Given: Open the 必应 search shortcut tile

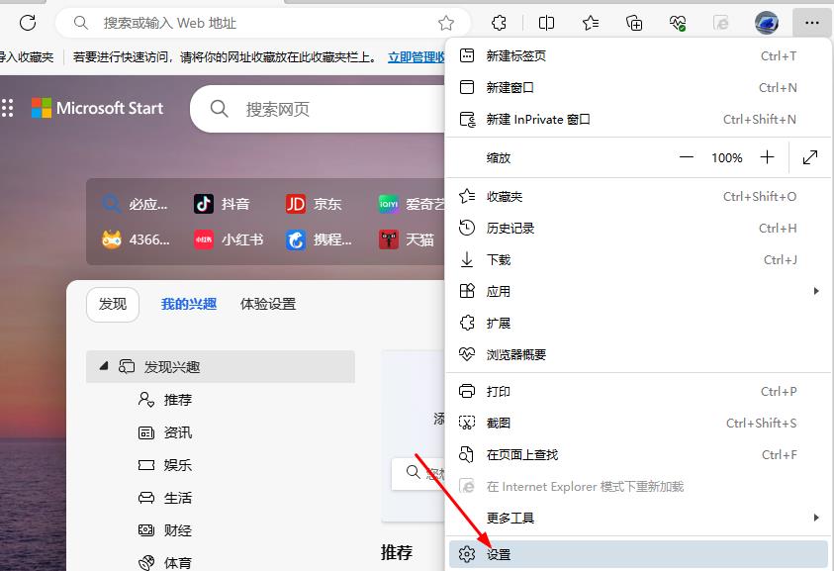Looking at the screenshot, I should pyautogui.click(x=135, y=204).
